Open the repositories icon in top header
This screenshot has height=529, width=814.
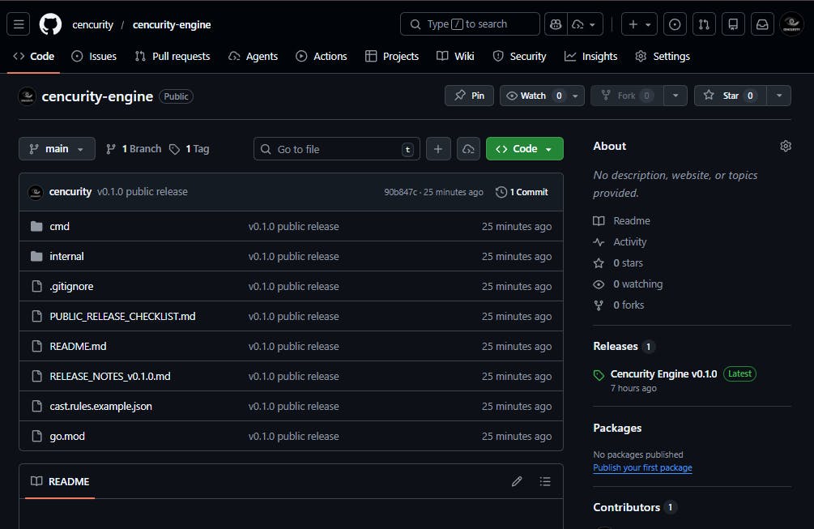732,24
